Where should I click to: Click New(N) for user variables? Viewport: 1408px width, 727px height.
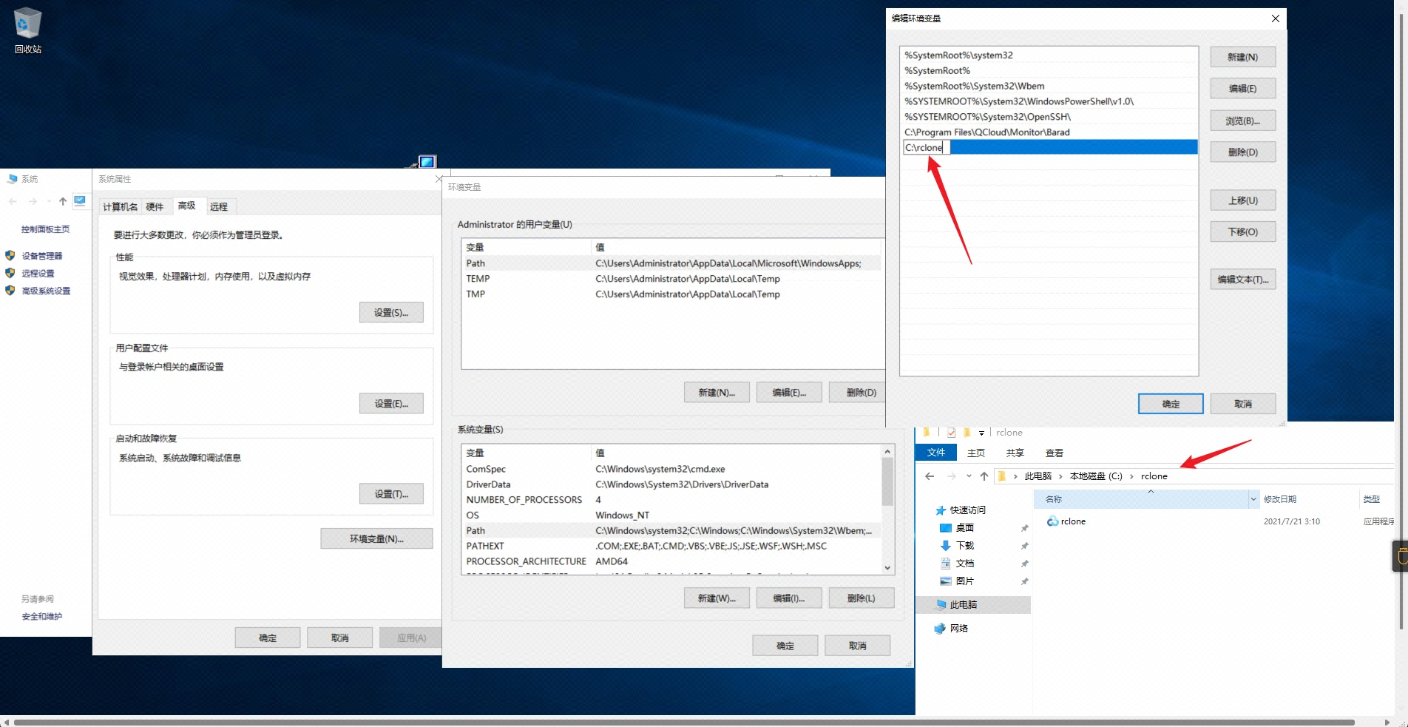[x=717, y=393]
